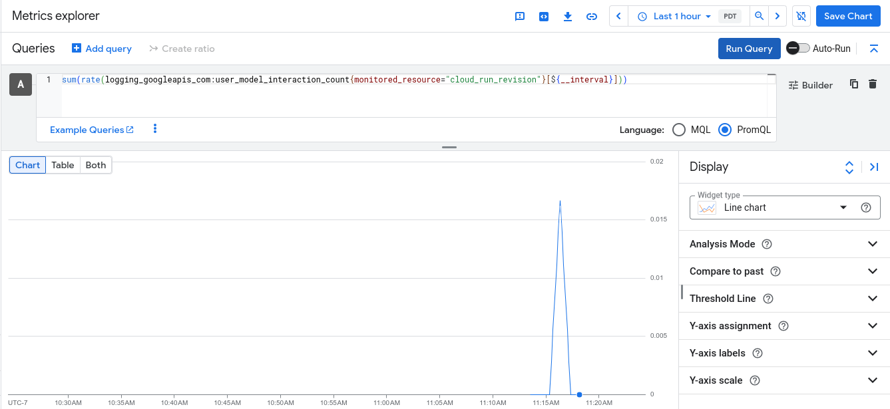This screenshot has width=890, height=409.
Task: Copy the chart link icon
Action: pyautogui.click(x=592, y=16)
